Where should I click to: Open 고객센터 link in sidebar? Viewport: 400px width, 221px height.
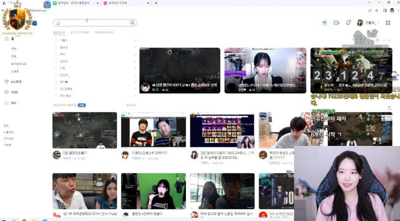point(8,138)
